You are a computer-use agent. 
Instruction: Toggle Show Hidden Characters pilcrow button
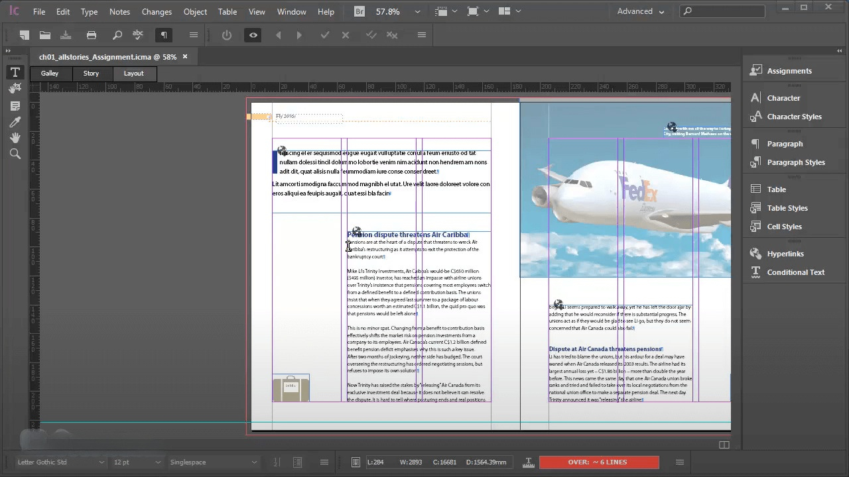(164, 35)
